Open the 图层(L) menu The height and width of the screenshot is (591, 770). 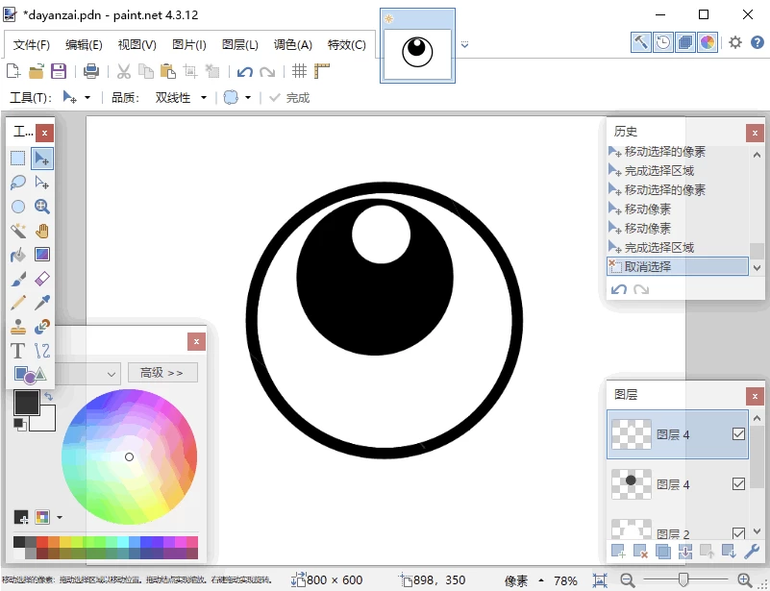click(x=240, y=45)
